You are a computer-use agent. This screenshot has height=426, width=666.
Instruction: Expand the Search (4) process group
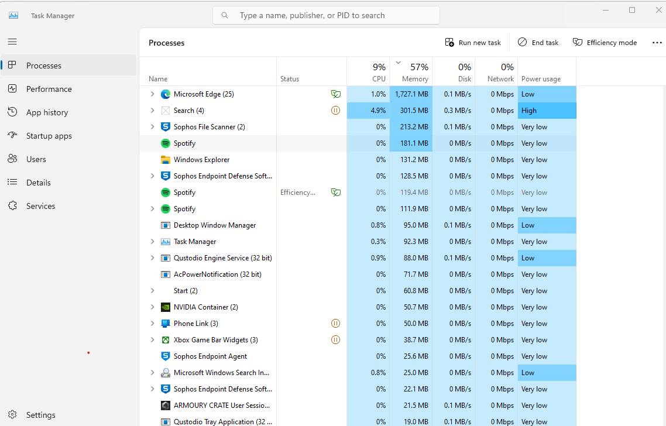[x=153, y=111]
